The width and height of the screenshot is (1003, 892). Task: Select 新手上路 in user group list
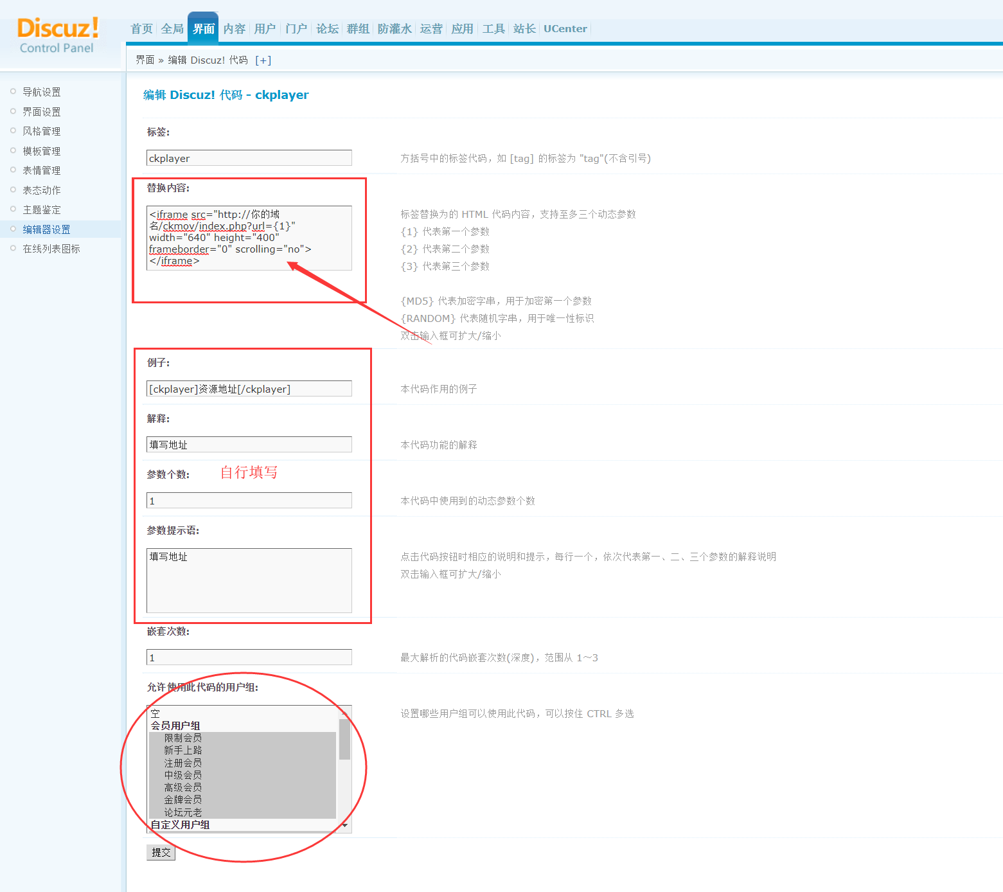[243, 750]
